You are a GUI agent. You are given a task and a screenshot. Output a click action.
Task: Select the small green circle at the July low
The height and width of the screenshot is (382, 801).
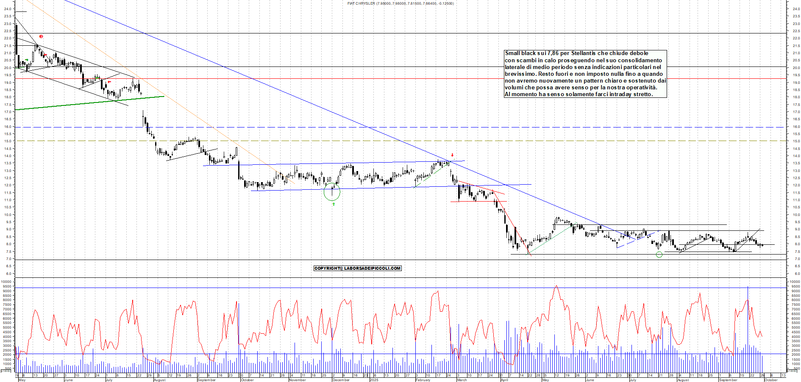click(659, 255)
